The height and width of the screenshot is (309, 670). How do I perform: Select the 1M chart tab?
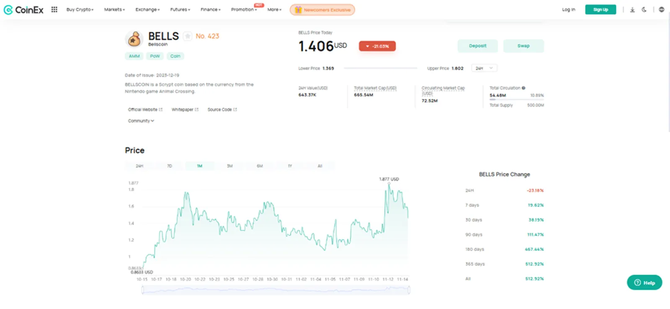tap(200, 166)
